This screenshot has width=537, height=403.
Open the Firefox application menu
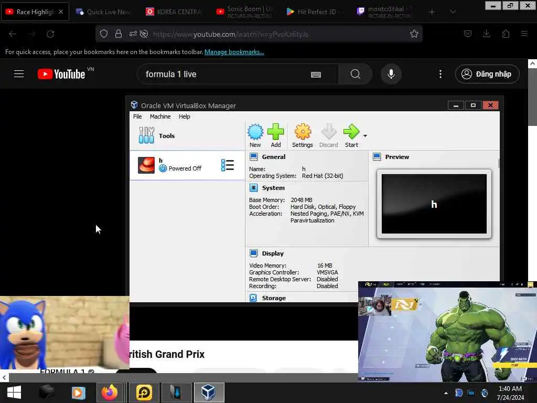point(524,34)
